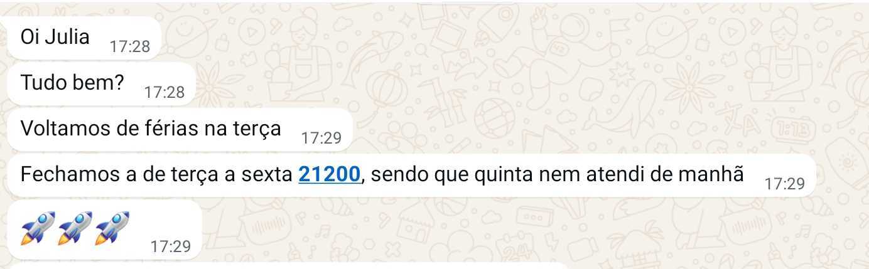Click the 17:29 timestamp beside the rockets
Image resolution: width=869 pixels, height=269 pixels.
(171, 246)
